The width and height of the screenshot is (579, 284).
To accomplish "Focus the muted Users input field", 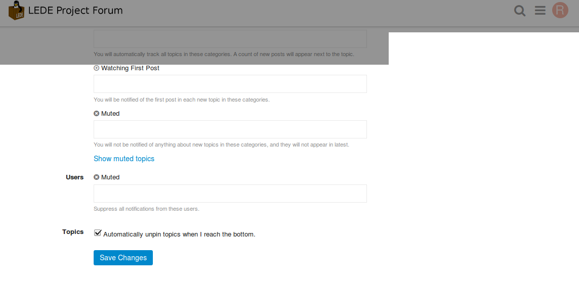I will (230, 193).
